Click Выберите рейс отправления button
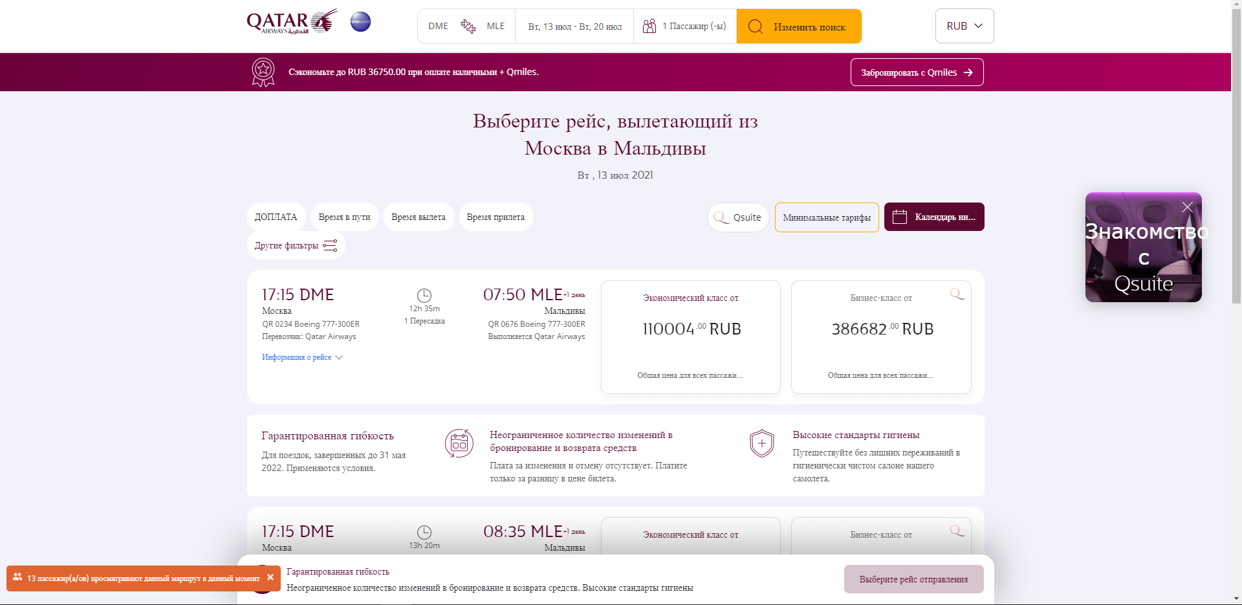Image resolution: width=1242 pixels, height=605 pixels. (x=913, y=579)
